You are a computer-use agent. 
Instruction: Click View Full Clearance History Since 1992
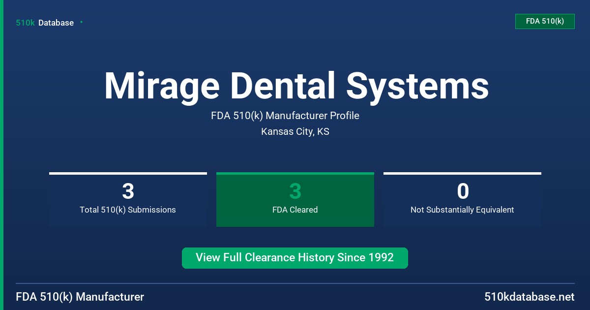point(295,258)
